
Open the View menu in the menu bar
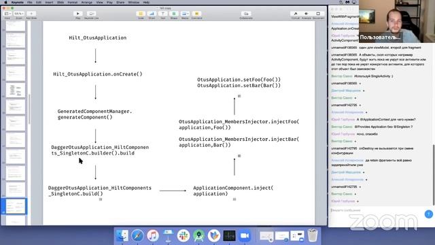99,2
